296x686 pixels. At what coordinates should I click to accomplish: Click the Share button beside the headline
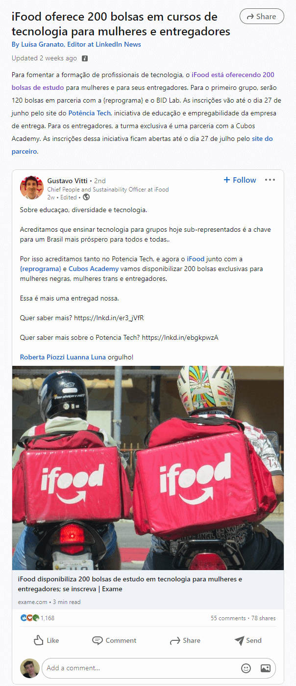pos(262,16)
